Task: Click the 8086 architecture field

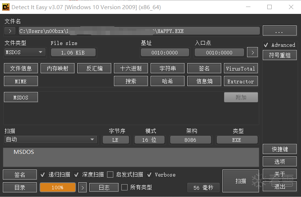Action: pos(190,140)
